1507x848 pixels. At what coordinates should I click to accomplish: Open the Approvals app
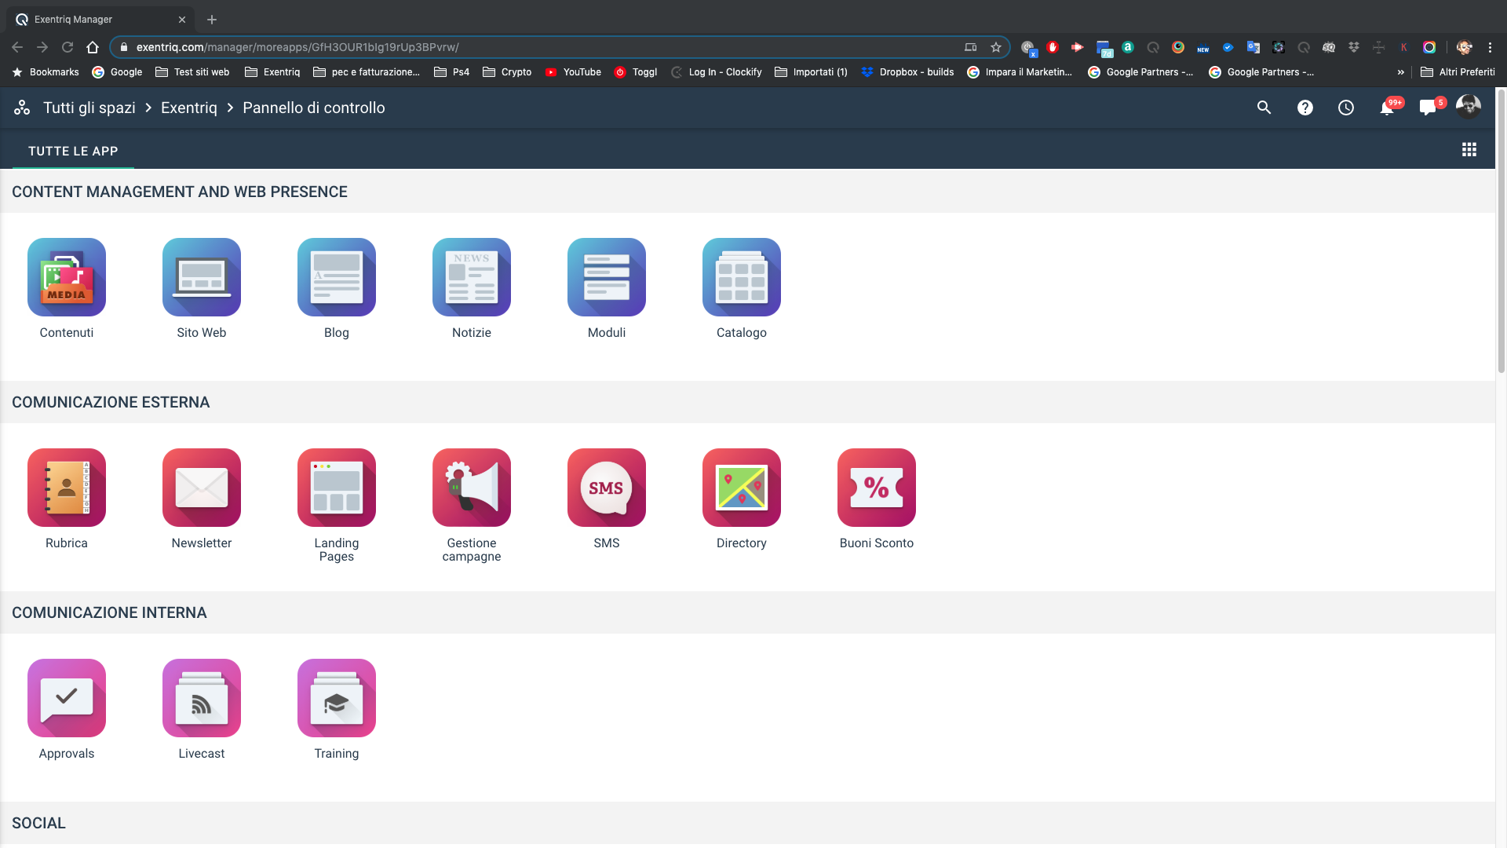(x=67, y=698)
